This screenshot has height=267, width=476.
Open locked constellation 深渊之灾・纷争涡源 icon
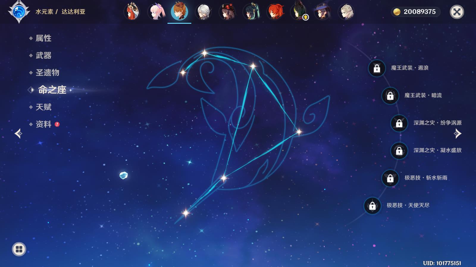[x=399, y=123]
